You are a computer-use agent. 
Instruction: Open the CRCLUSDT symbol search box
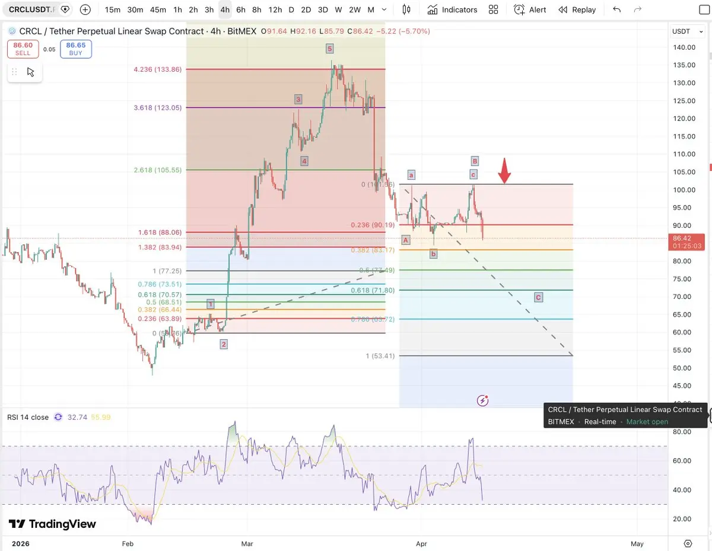[33, 9]
